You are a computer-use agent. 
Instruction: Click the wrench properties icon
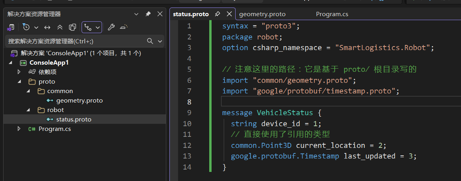pos(111,27)
